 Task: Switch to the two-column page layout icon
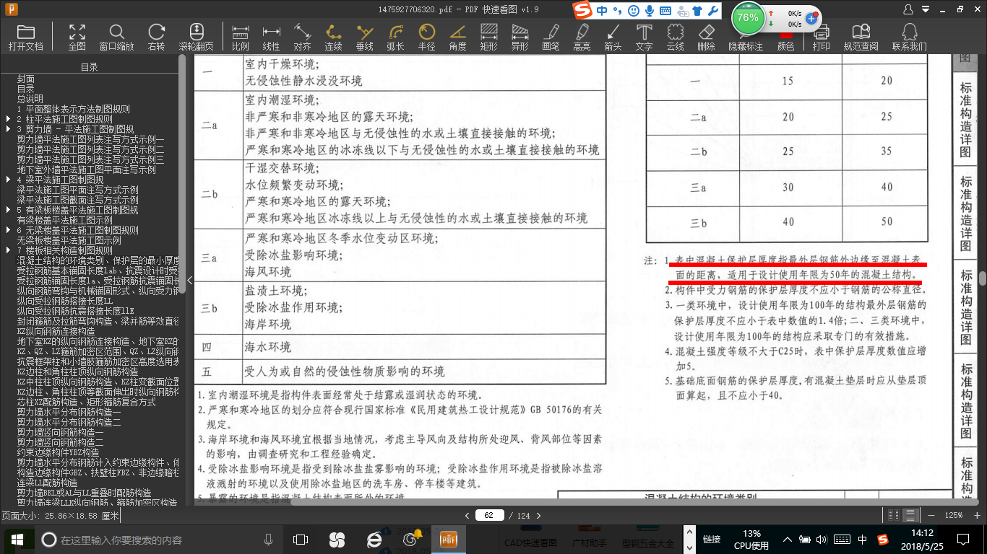pyautogui.click(x=895, y=516)
